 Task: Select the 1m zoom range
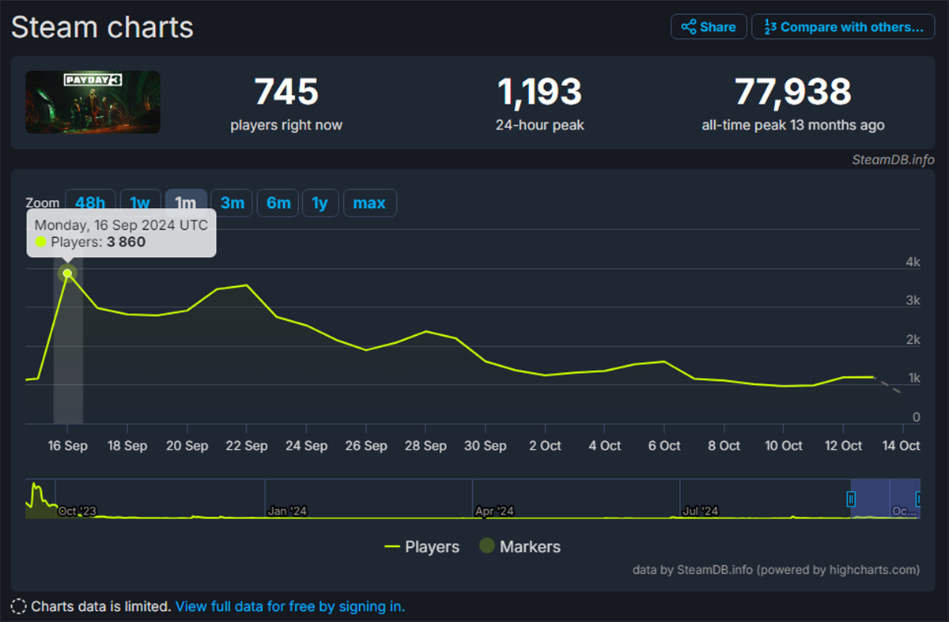tap(186, 203)
